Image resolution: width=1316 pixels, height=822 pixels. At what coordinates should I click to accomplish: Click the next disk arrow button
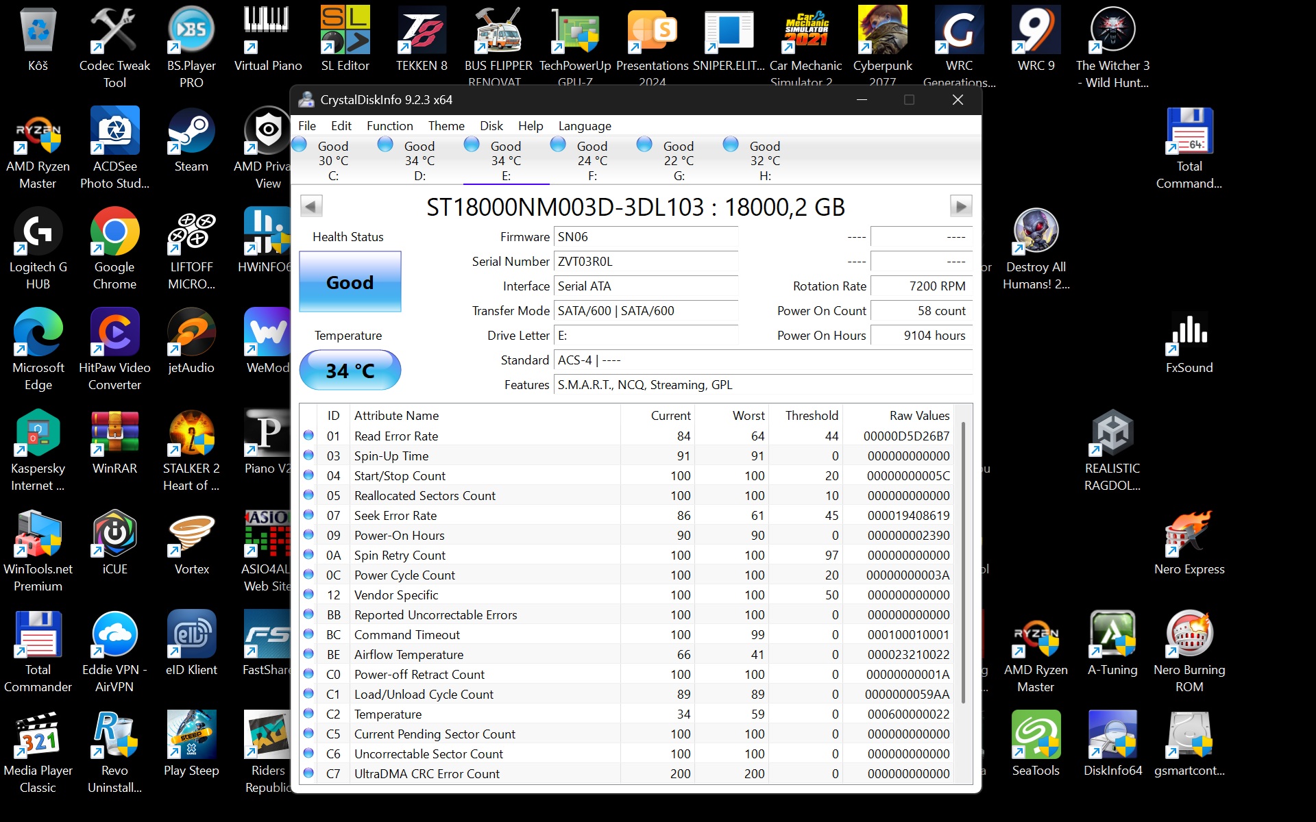[960, 206]
